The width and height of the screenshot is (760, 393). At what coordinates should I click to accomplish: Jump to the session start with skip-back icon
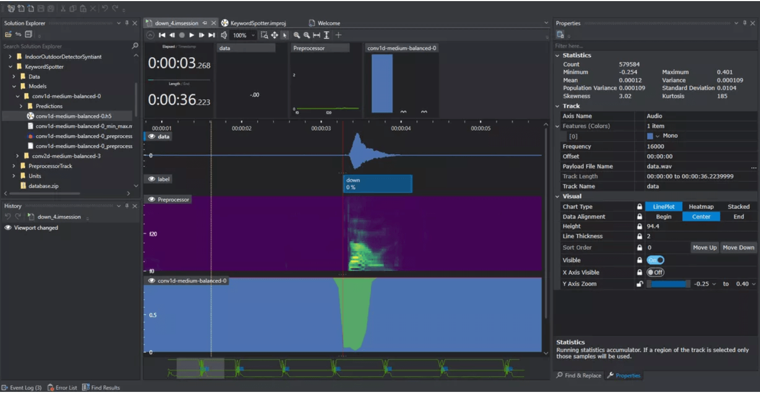162,35
